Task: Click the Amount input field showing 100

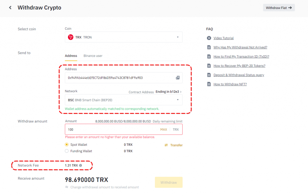Action: click(111, 130)
